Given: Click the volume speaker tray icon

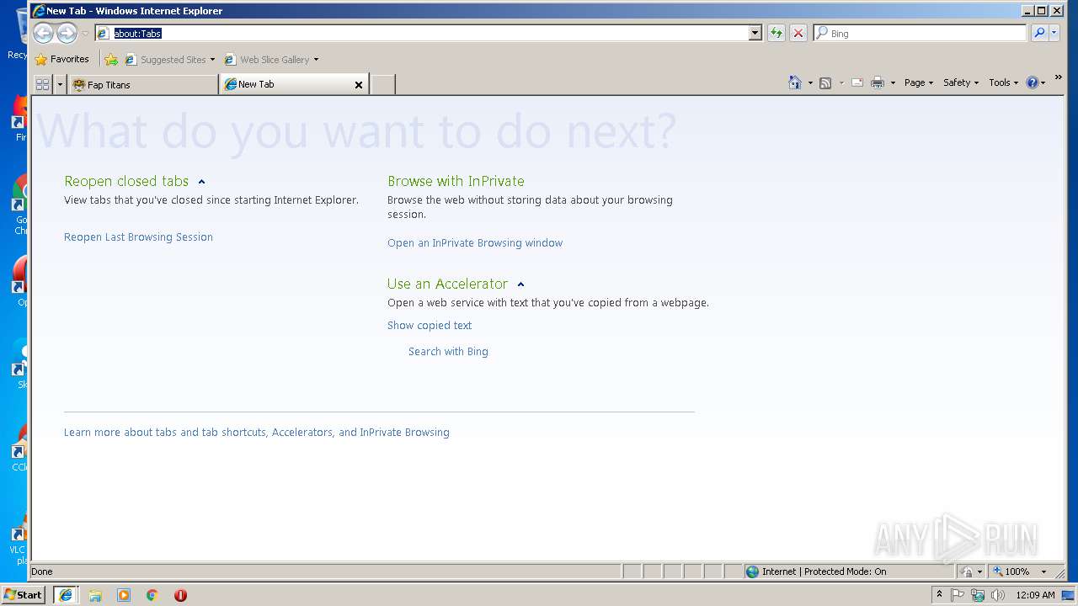Looking at the screenshot, I should click(998, 594).
